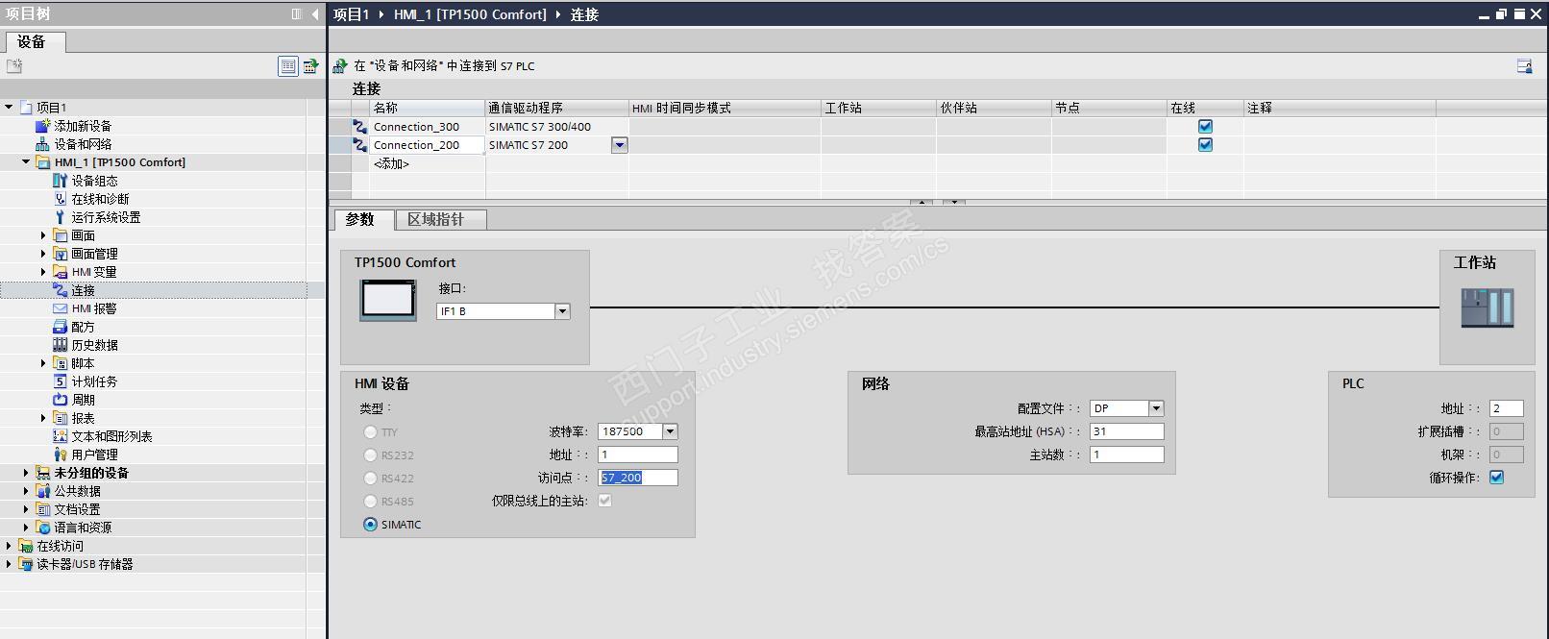The image size is (1549, 639).
Task: Open the 用户管理 user administration icon
Action: [60, 455]
